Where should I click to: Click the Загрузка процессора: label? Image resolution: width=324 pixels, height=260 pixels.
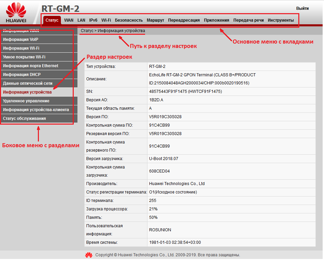click(107, 209)
